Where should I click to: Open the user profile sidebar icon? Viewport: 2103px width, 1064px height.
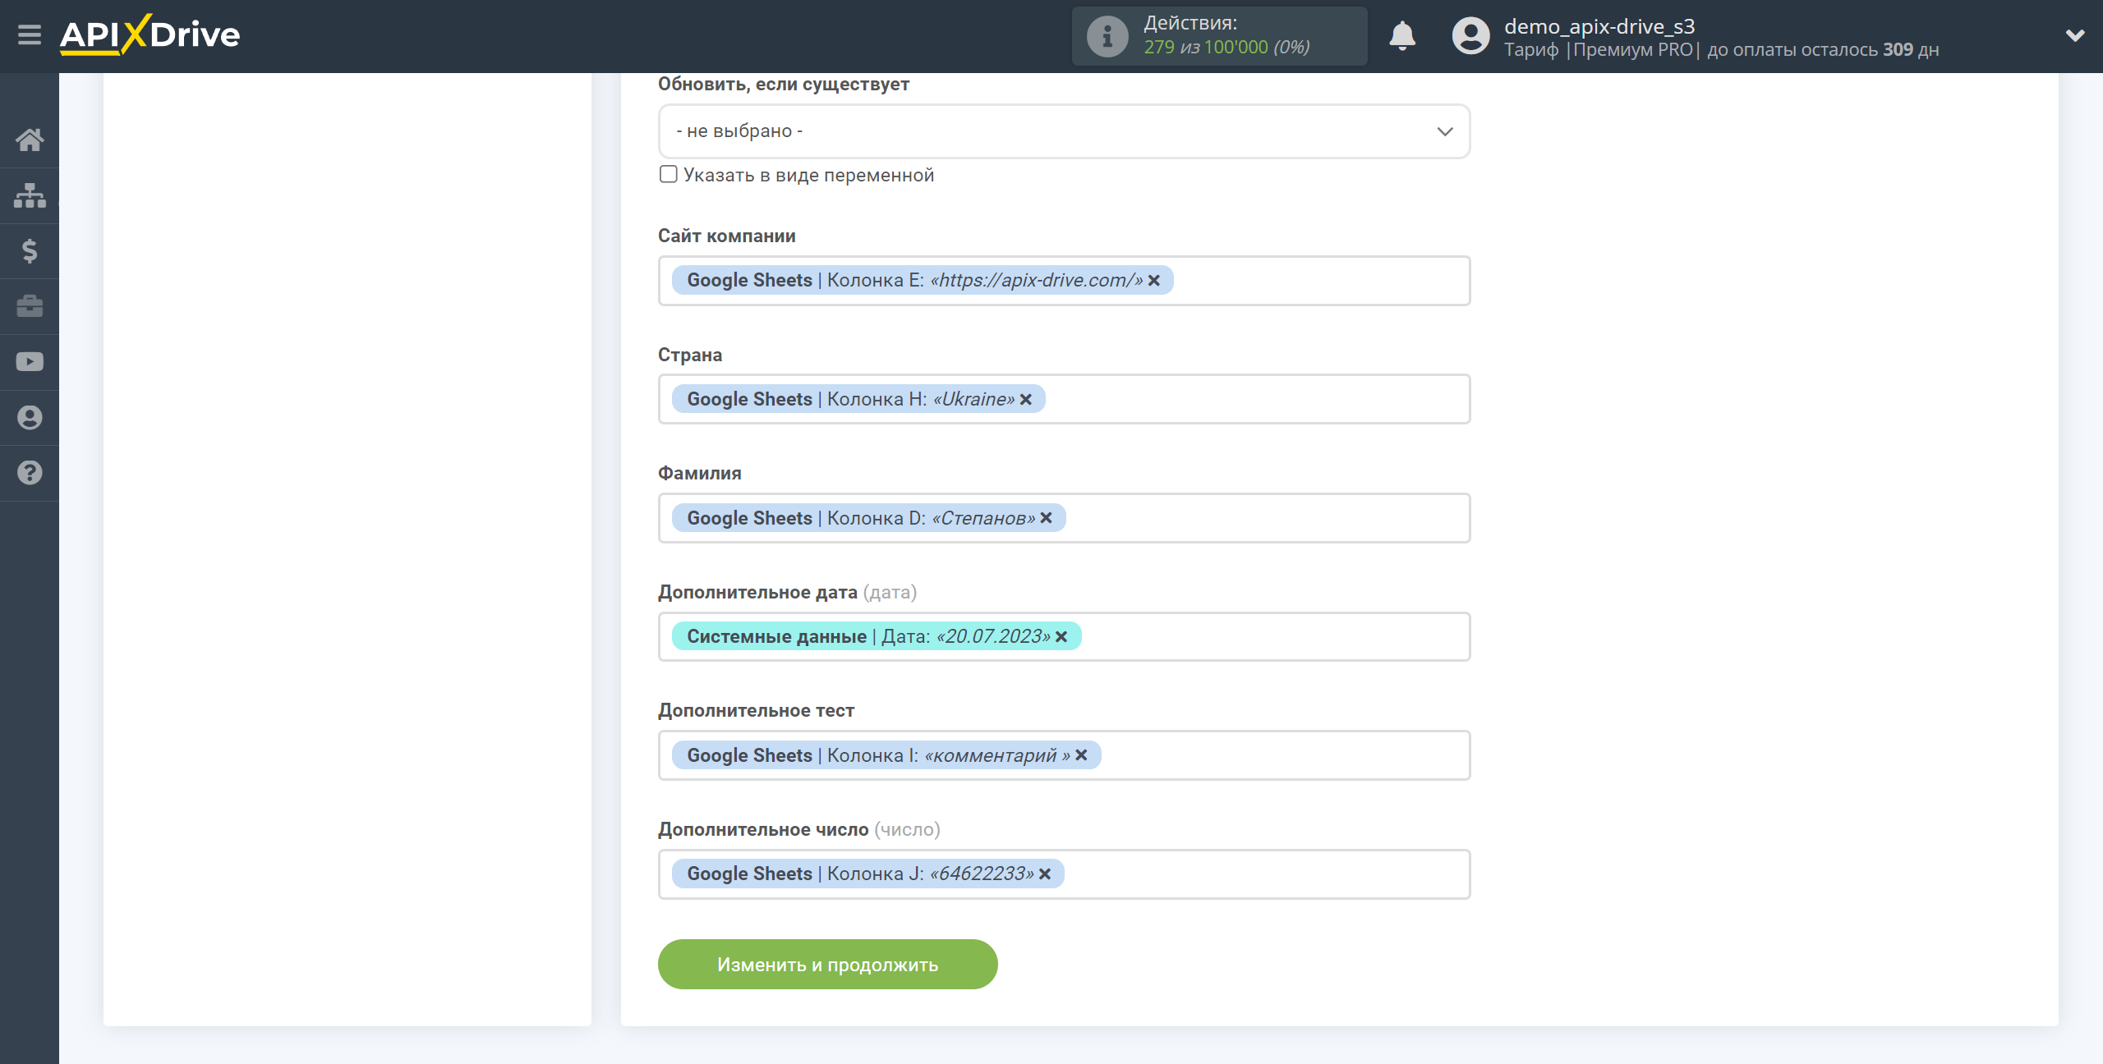click(x=30, y=418)
